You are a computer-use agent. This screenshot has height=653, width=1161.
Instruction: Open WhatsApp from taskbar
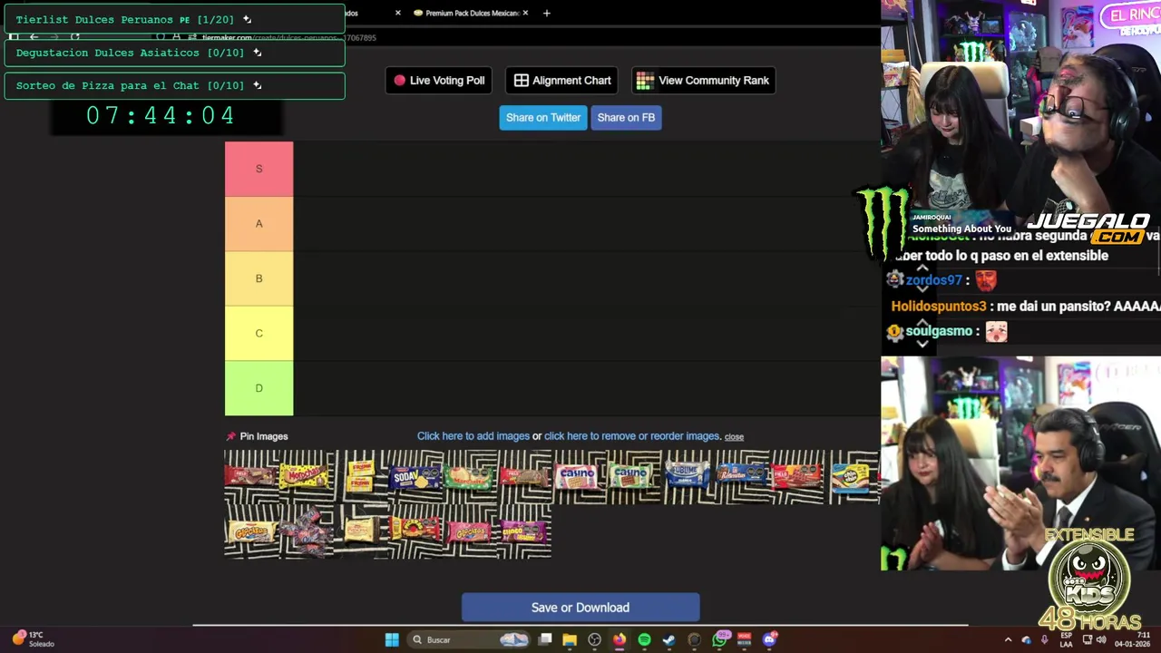[x=720, y=639]
